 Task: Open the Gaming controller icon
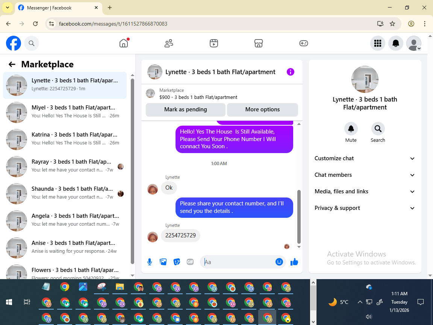pos(303,43)
